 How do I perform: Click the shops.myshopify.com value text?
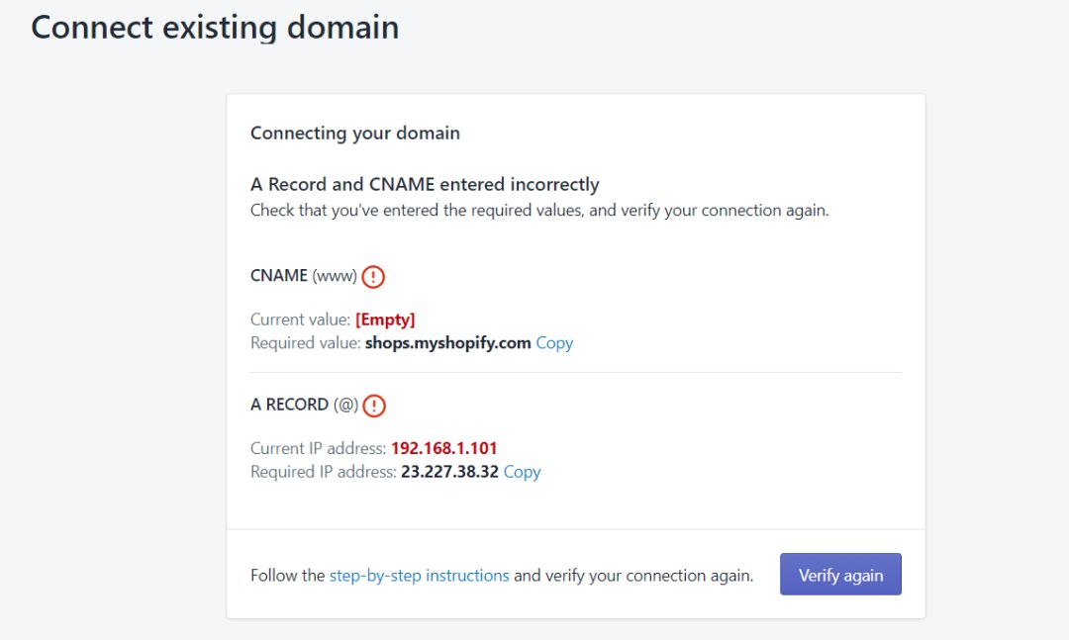point(447,343)
